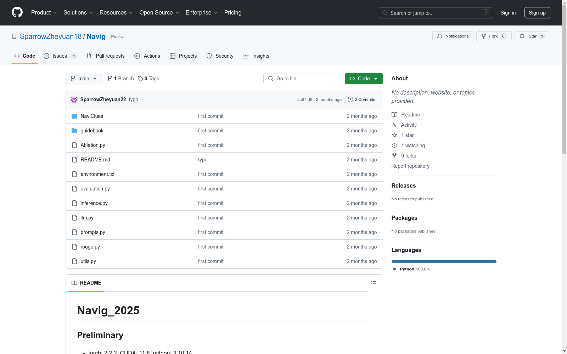The width and height of the screenshot is (567, 354).
Task: Open the Pull requests tab
Action: click(x=106, y=56)
